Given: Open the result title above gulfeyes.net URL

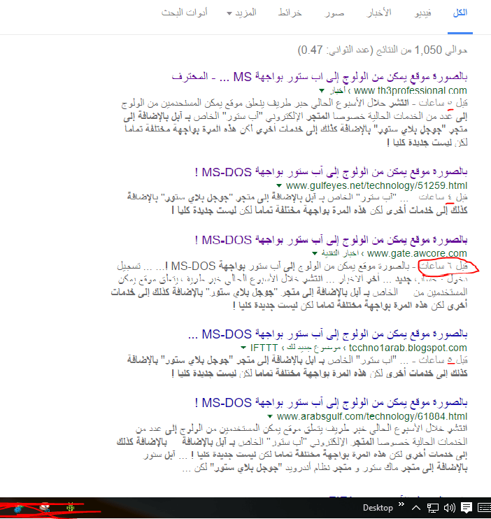Looking at the screenshot, I should 332,171.
